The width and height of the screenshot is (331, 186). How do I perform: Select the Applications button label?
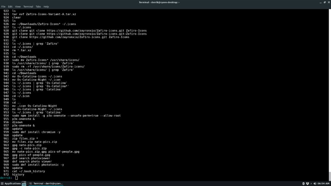pyautogui.click(x=13, y=183)
